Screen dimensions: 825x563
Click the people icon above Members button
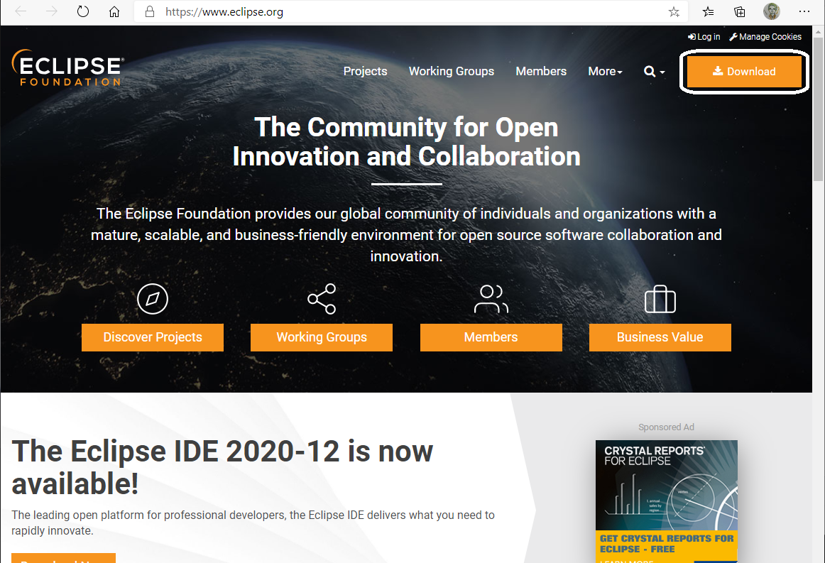point(491,299)
